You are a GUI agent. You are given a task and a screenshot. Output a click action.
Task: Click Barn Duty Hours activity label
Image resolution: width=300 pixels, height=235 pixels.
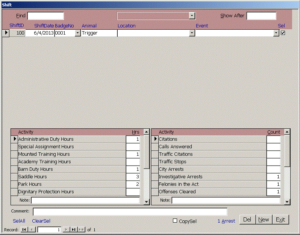pyautogui.click(x=36, y=169)
